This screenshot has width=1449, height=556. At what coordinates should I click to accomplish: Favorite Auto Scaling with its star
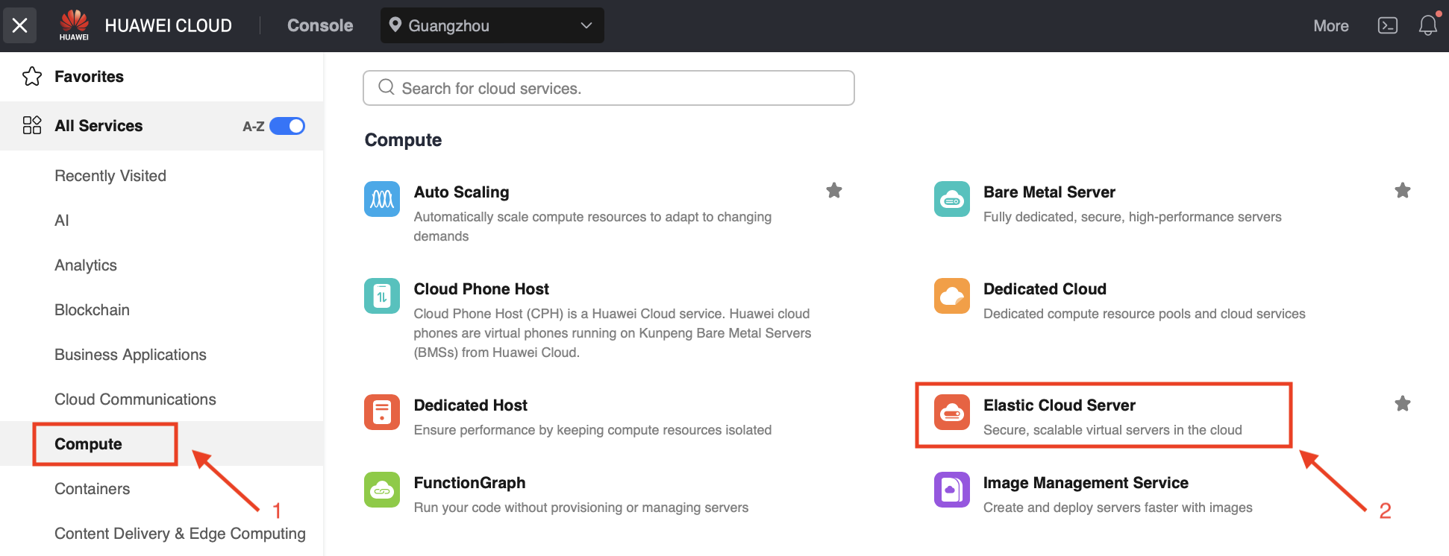(833, 191)
